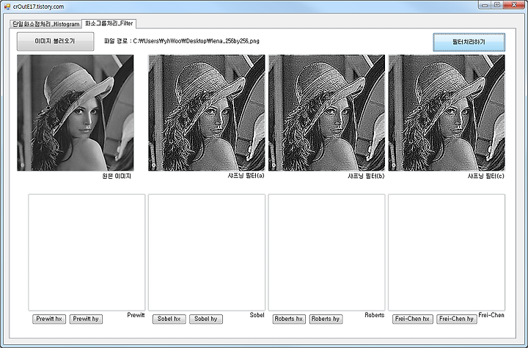Run the Roberts hy filter

(326, 319)
